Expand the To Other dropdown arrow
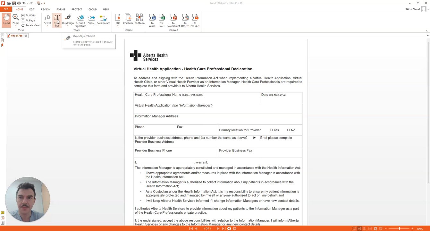The height and width of the screenshot is (231, 430). coord(189,26)
